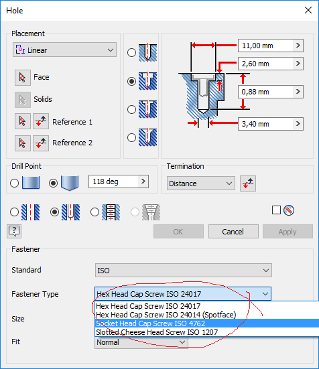
Task: Choose Hex Head Cap Screw ISO 24017 option
Action: 207,306
